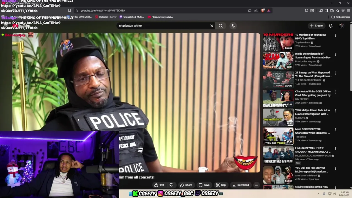Open the taskbar network icon

point(330,194)
